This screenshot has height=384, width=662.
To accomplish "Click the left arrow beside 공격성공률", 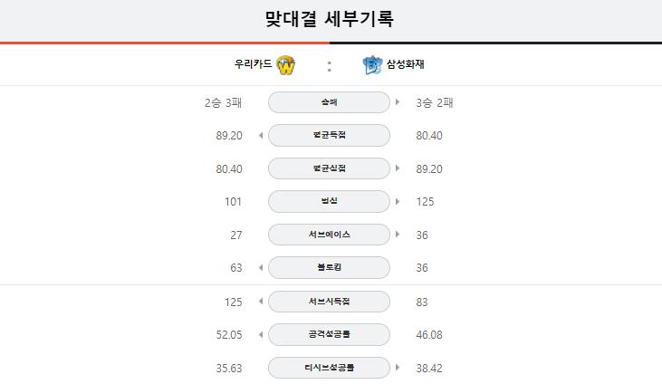I will [261, 334].
